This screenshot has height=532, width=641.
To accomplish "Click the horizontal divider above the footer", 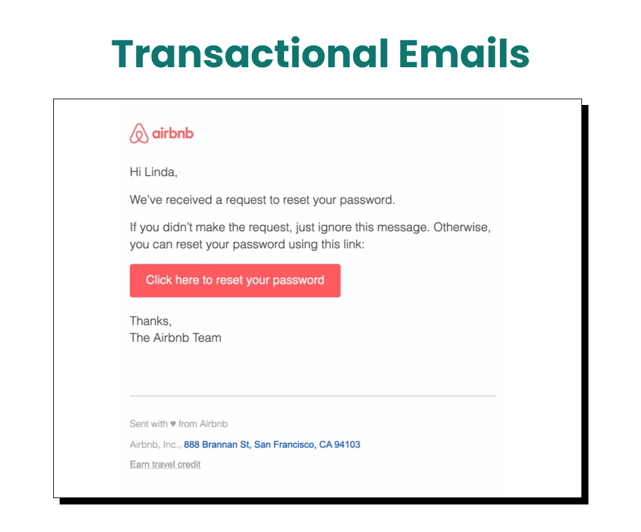I will coord(312,395).
